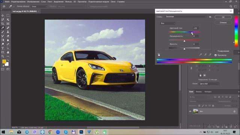Screen dimensions: 240x135
Task: Select the Lasso tool
Action: coord(3,19)
